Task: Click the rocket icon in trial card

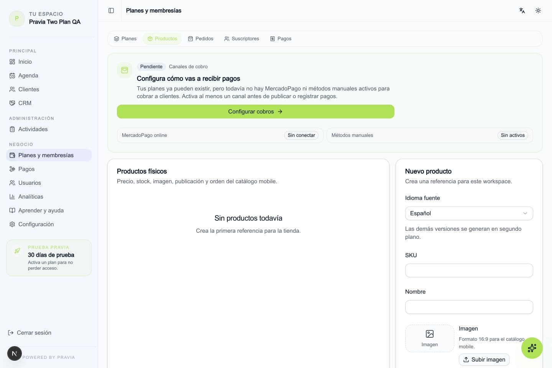Action: coord(17,251)
